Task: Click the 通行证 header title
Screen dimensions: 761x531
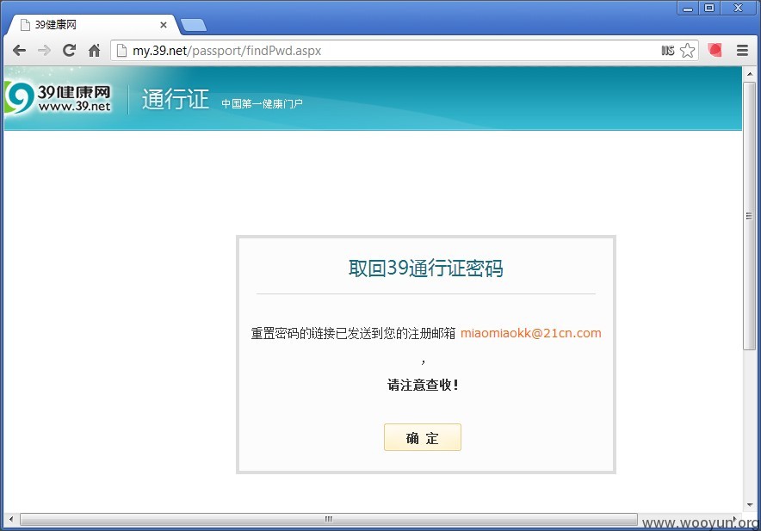Action: (176, 99)
